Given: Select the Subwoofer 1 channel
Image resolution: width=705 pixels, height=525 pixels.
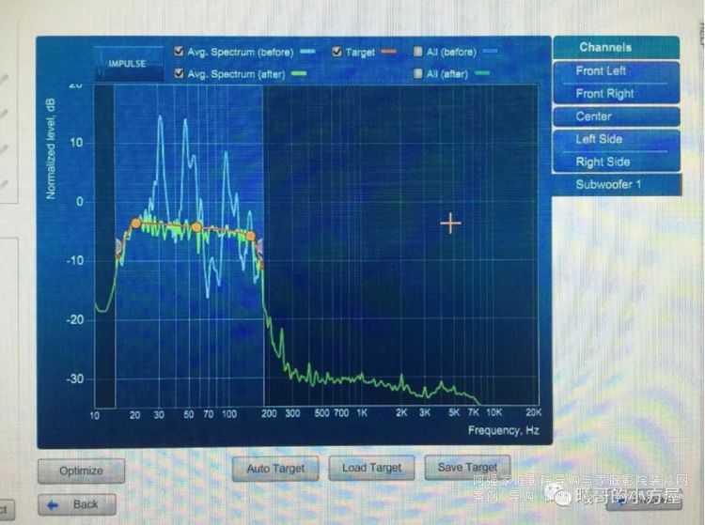Looking at the screenshot, I should click(616, 185).
